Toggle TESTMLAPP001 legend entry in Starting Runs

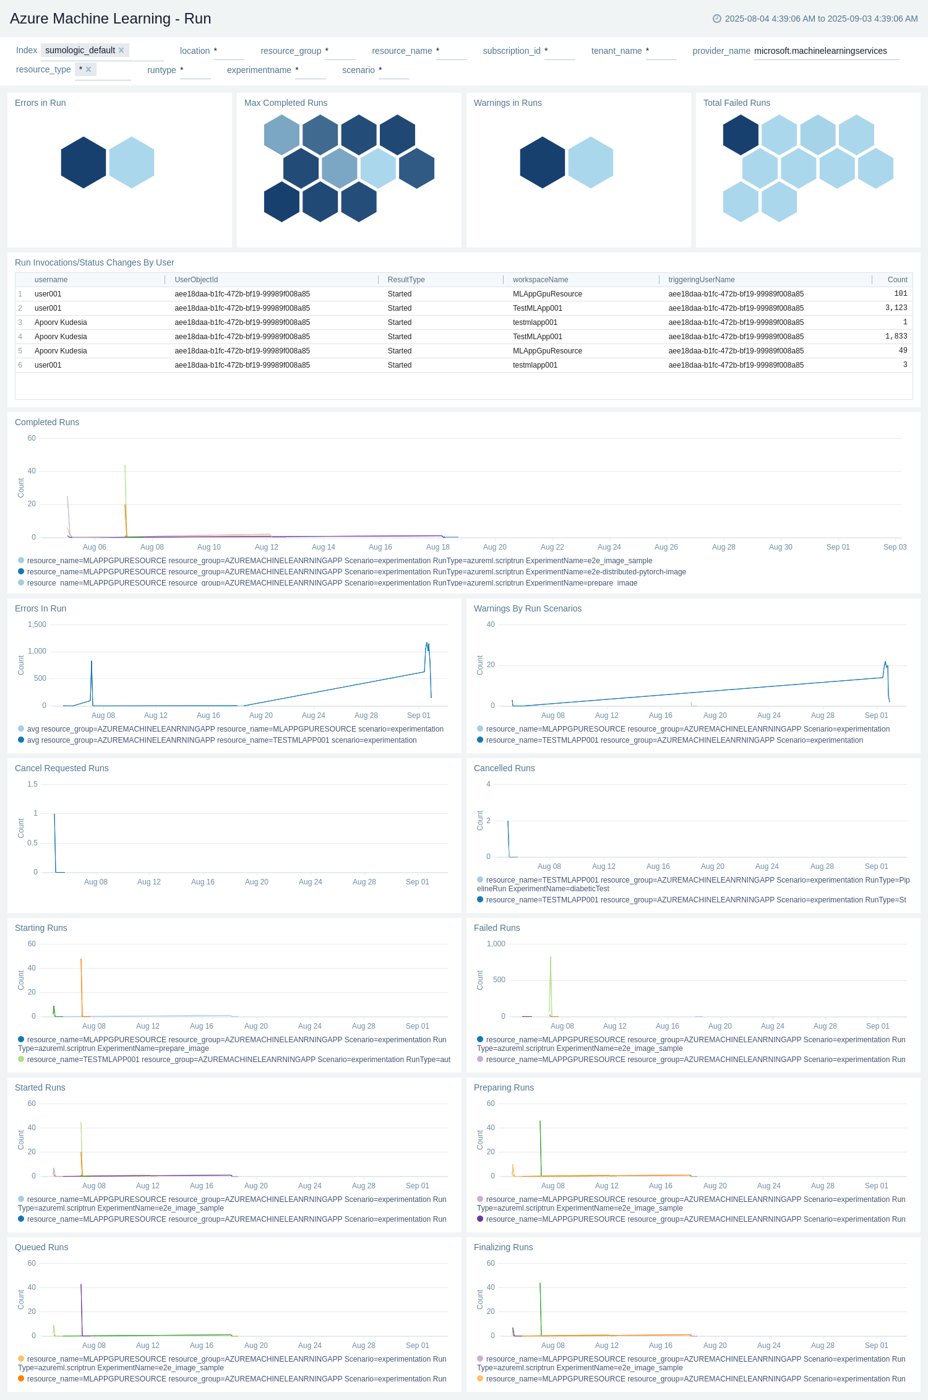pyautogui.click(x=234, y=1060)
